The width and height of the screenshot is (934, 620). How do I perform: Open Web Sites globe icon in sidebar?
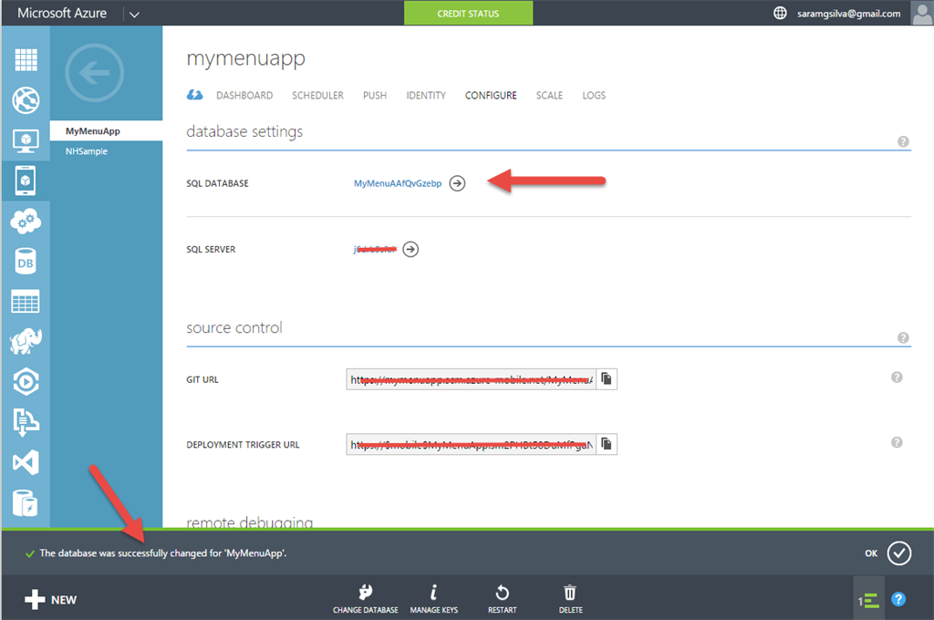26,100
